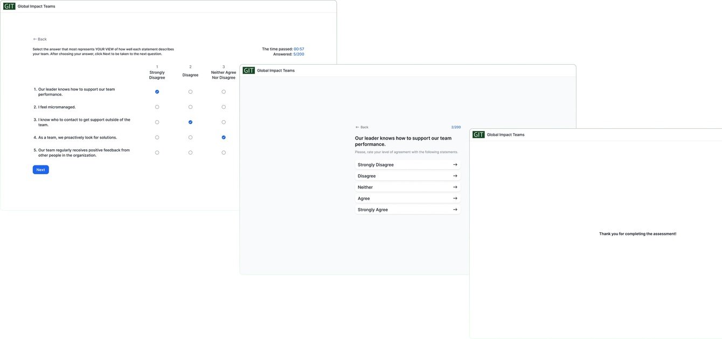Choose Neither Agree Nor Disagree for positive feedback statement
722x339 pixels.
224,153
